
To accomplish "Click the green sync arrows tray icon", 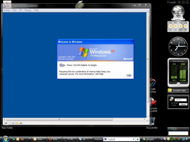I will point(172,139).
